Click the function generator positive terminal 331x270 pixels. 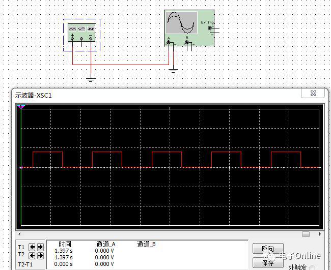tap(73, 39)
